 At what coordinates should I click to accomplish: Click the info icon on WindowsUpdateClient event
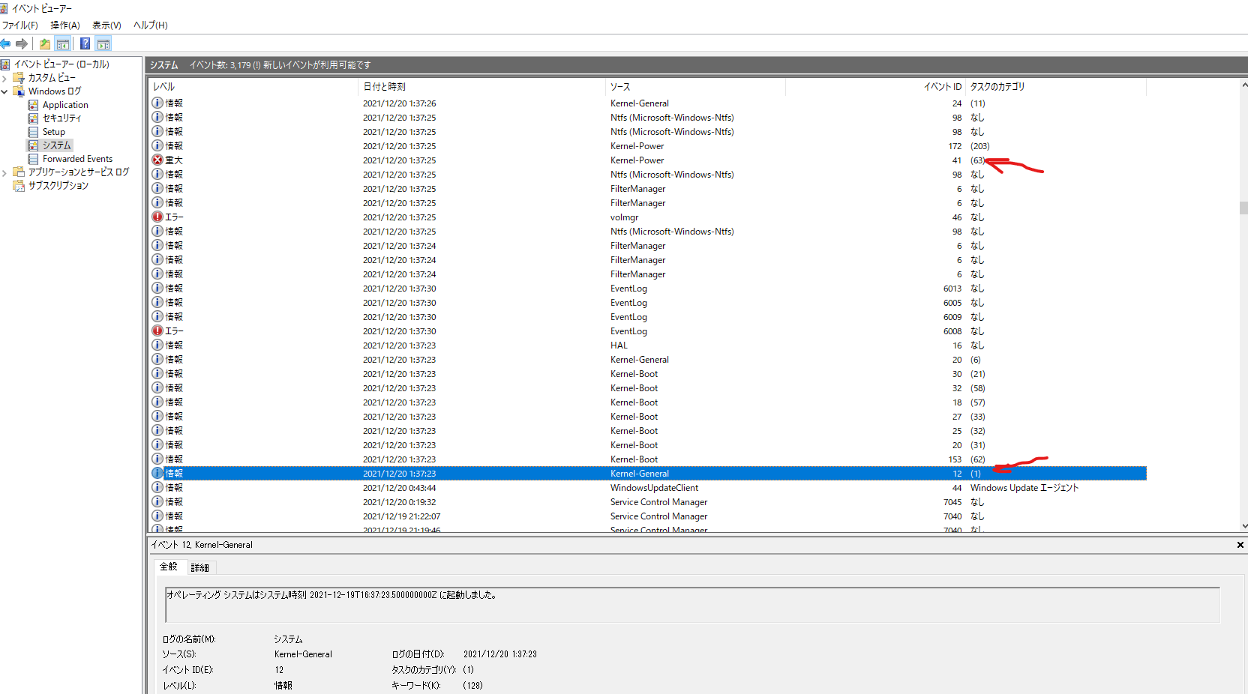click(x=157, y=487)
